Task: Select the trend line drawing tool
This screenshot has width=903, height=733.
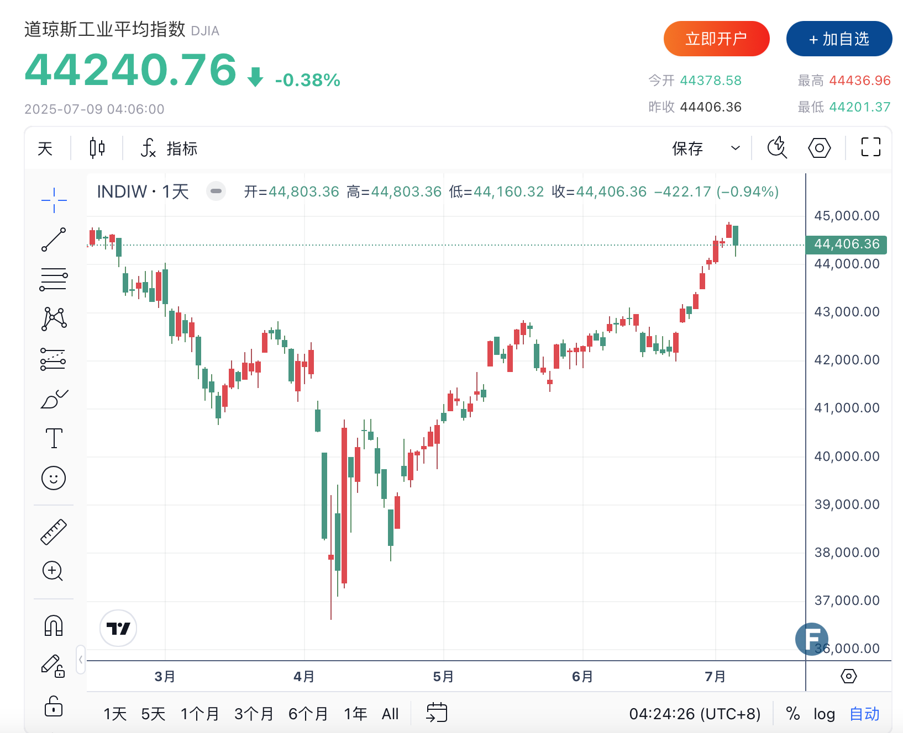Action: click(x=54, y=240)
